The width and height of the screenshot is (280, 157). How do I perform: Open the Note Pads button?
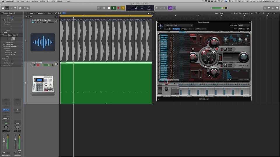269,8
